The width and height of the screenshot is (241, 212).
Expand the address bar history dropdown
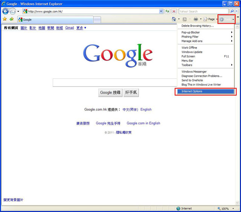161,11
